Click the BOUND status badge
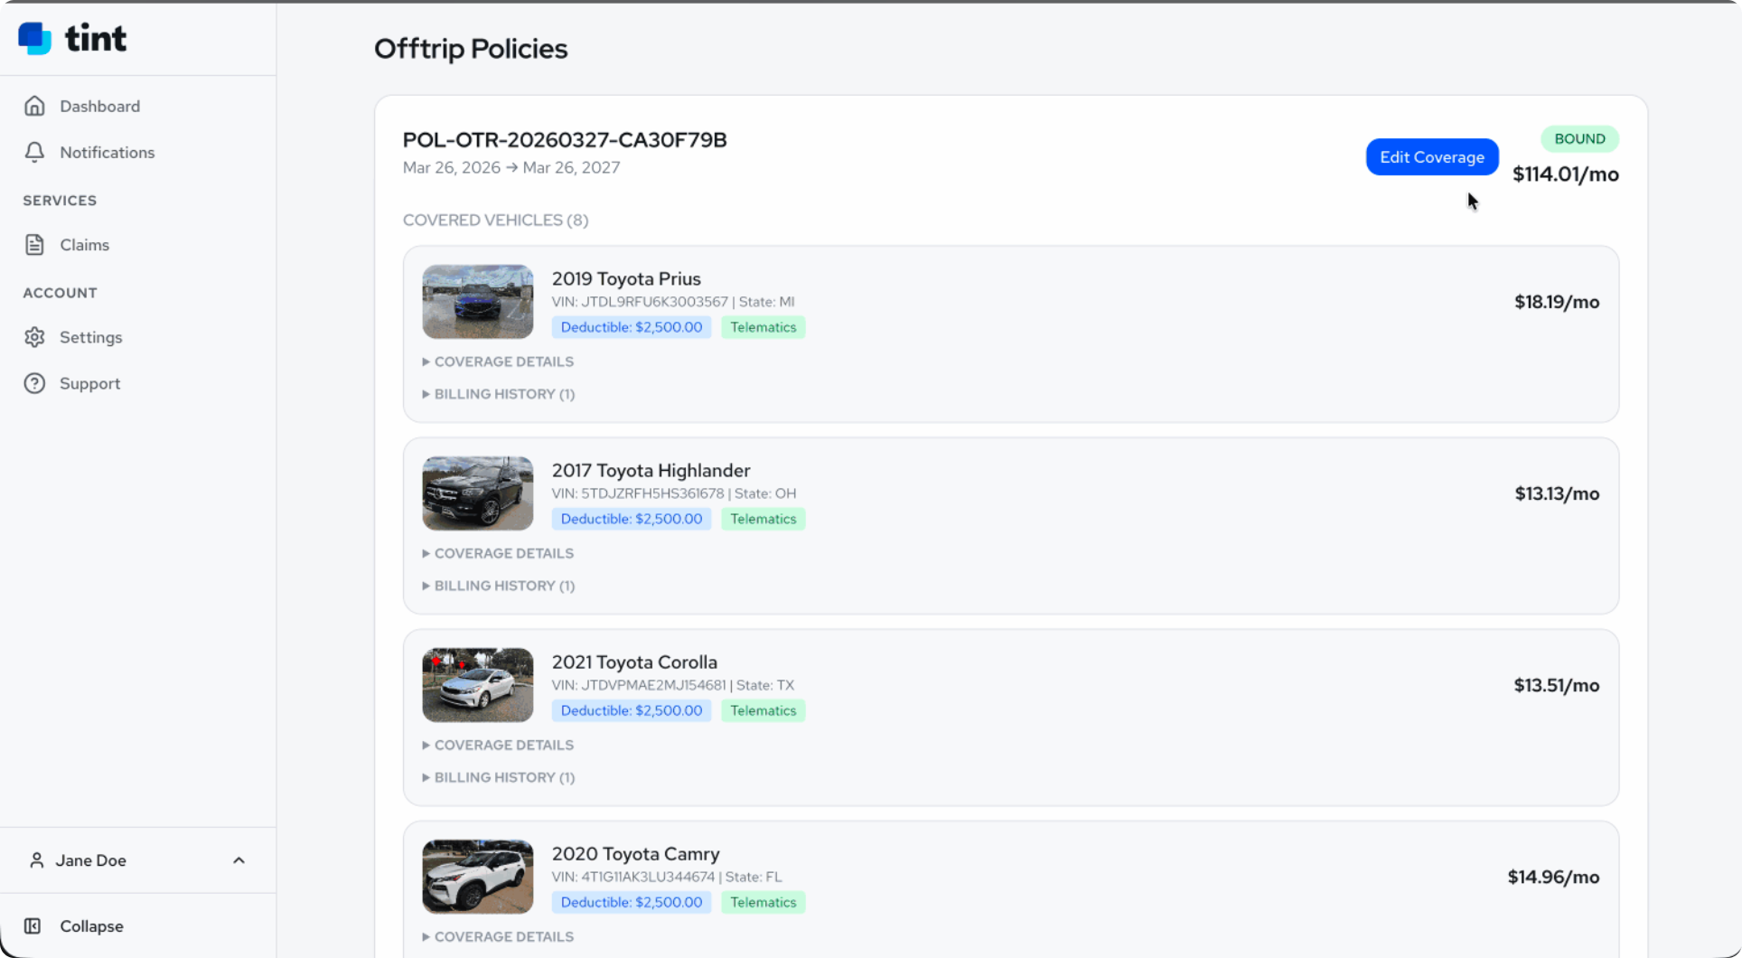Image resolution: width=1742 pixels, height=958 pixels. tap(1579, 138)
